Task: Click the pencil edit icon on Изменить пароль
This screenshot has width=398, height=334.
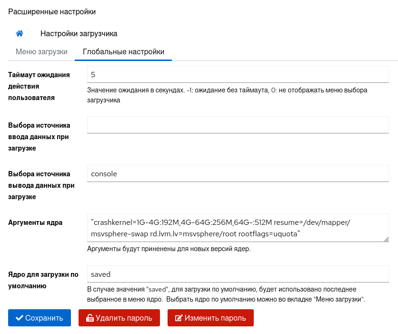Action: point(179,318)
